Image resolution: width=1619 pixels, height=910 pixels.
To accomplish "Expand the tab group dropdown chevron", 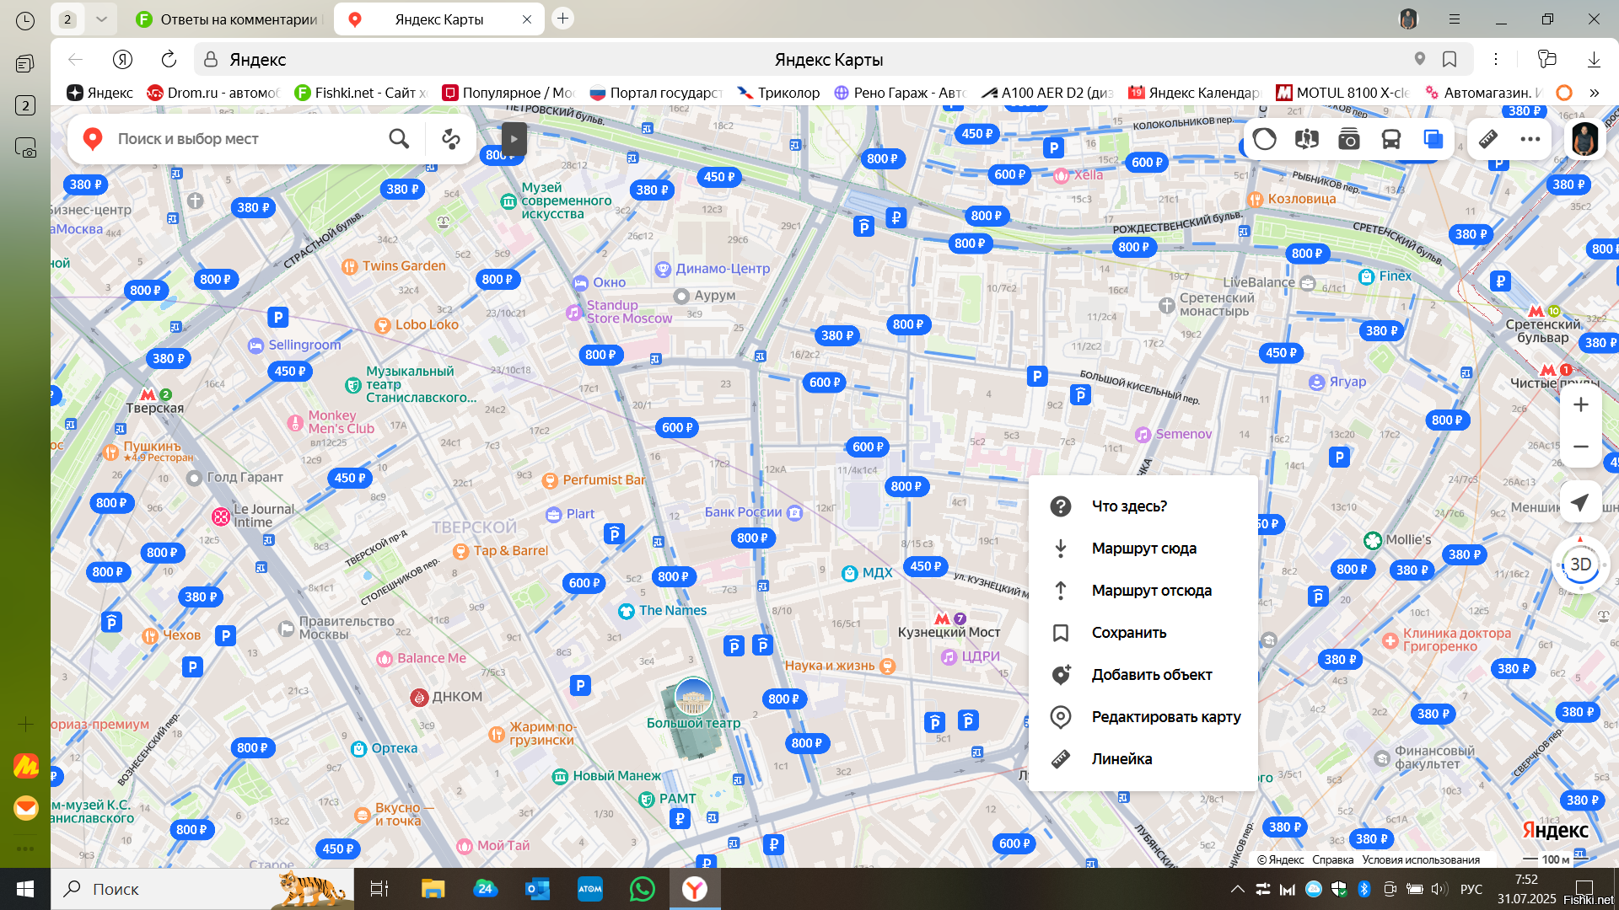I will point(101,19).
